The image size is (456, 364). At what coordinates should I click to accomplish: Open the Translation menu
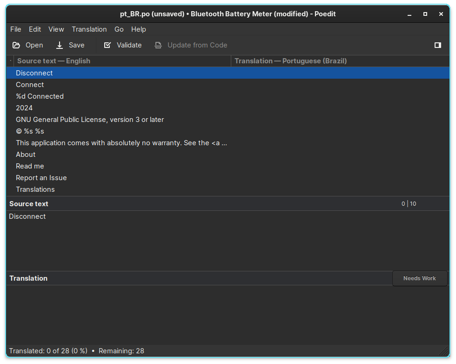click(89, 29)
